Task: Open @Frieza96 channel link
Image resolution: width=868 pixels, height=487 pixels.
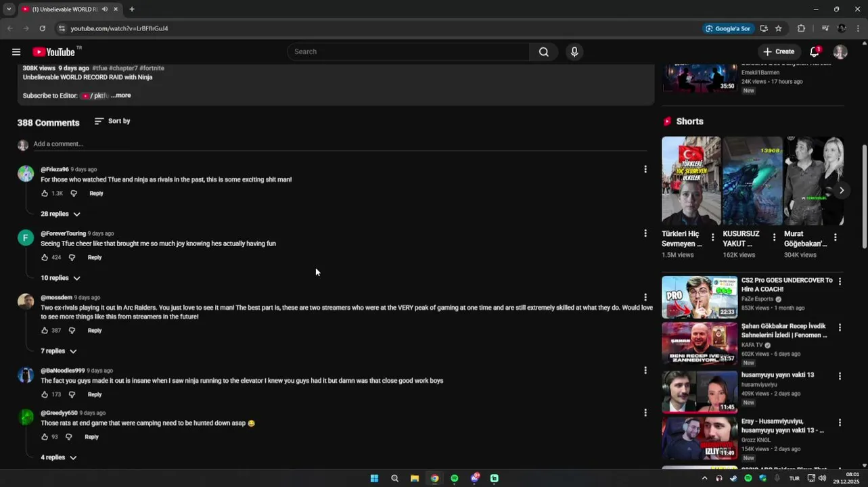Action: pyautogui.click(x=55, y=170)
